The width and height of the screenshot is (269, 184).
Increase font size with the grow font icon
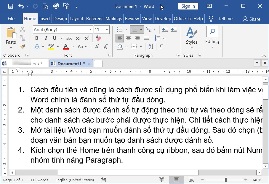tap(97, 47)
